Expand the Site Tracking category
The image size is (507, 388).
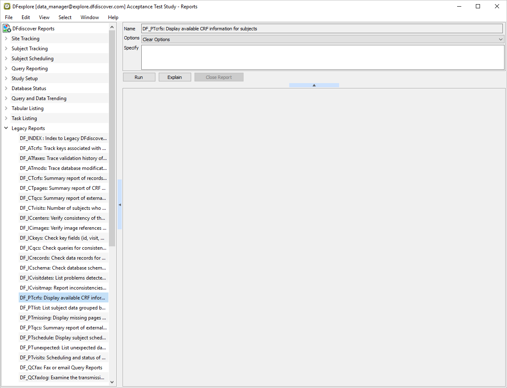(6, 39)
